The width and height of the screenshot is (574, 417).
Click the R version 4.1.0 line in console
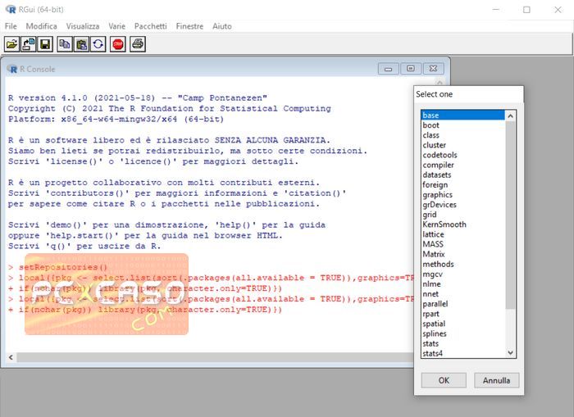tap(138, 98)
